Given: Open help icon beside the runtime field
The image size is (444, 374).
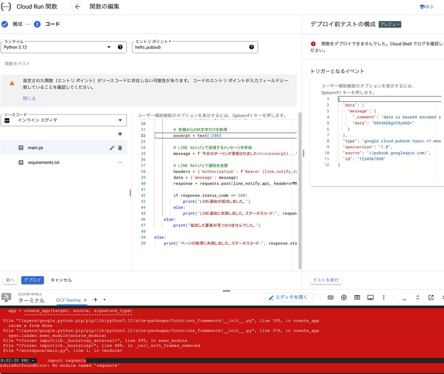Looking at the screenshot, I should click(x=120, y=47).
